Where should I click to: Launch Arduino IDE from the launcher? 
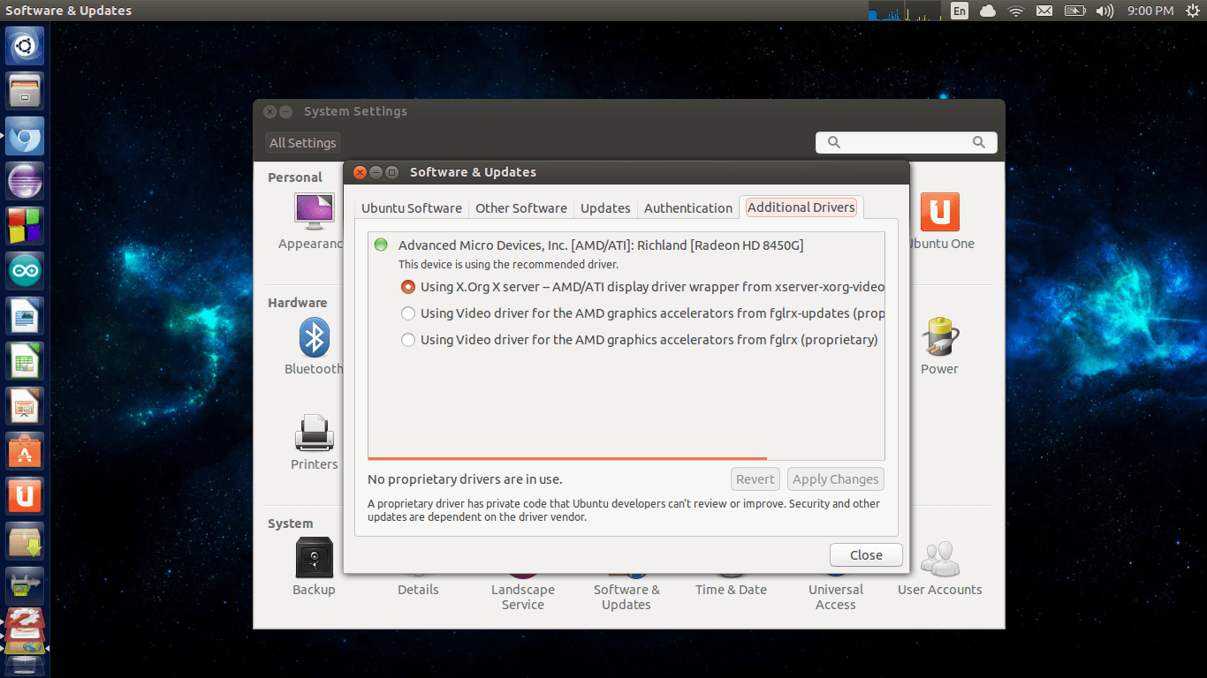tap(25, 271)
